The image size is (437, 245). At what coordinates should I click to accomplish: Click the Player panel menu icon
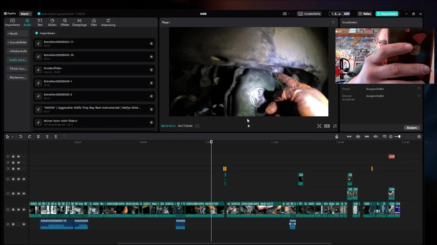(333, 22)
